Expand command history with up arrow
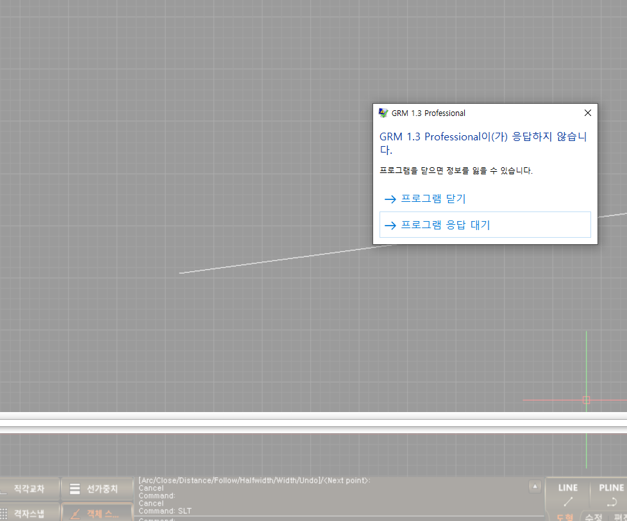 pyautogui.click(x=535, y=486)
